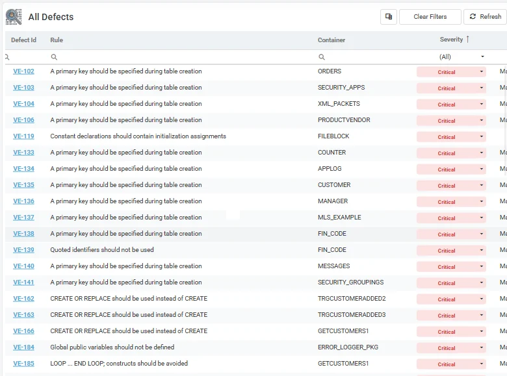This screenshot has width=507, height=376.
Task: Sort by the Container column header
Action: [331, 40]
